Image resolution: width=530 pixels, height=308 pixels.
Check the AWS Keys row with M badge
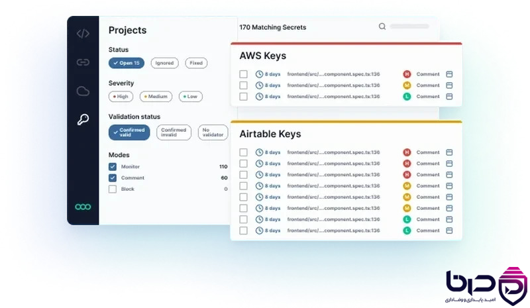point(243,85)
